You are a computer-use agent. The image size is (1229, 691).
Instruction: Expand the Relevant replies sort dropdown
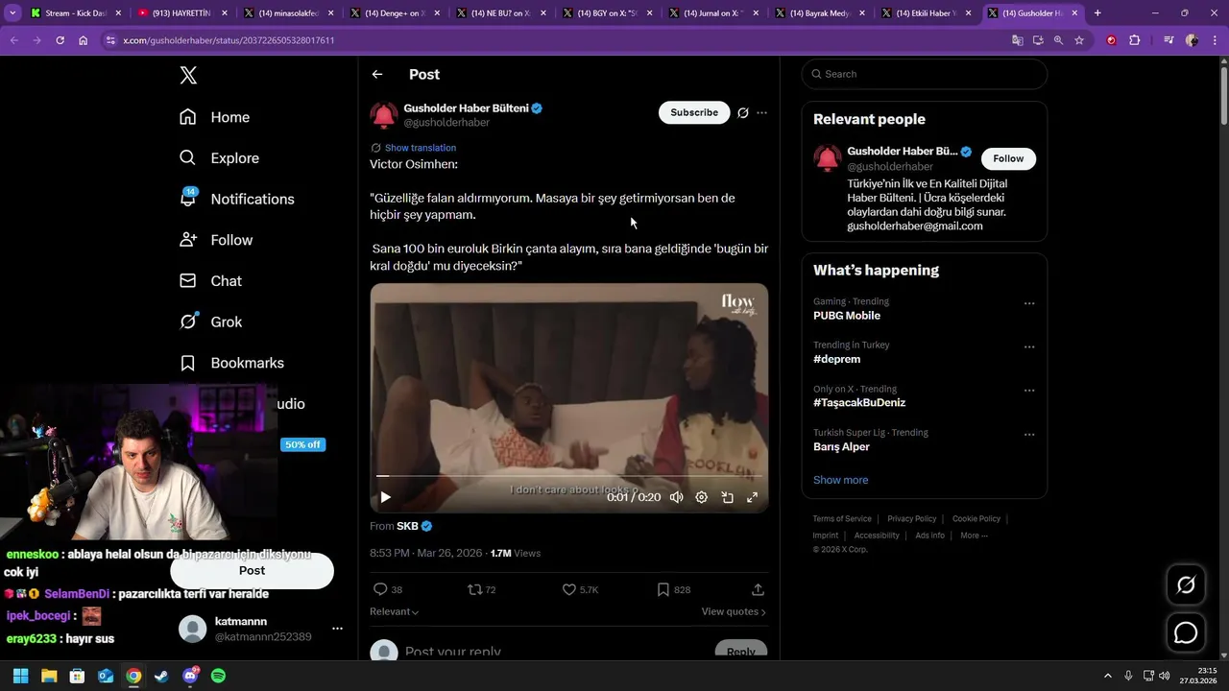(395, 611)
